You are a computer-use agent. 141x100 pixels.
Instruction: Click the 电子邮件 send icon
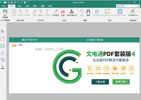point(97,11)
